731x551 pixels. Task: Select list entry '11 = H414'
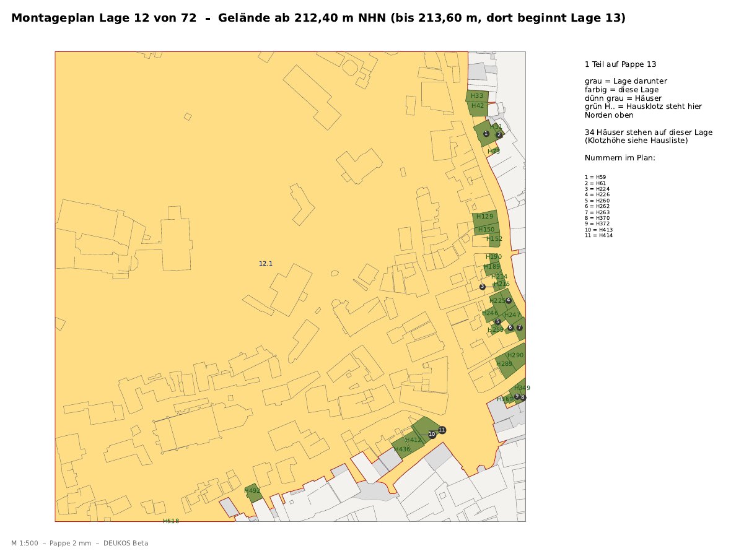point(598,235)
